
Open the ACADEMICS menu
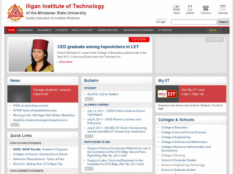(44, 30)
